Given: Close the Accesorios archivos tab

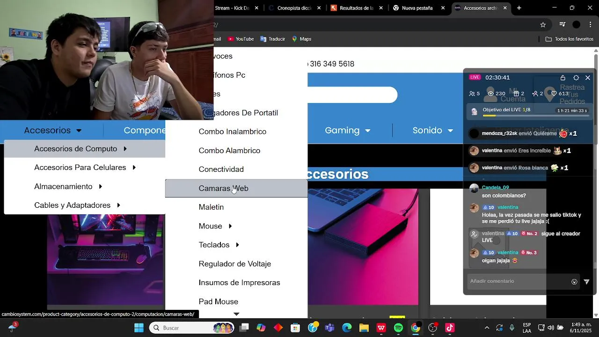Looking at the screenshot, I should point(505,8).
